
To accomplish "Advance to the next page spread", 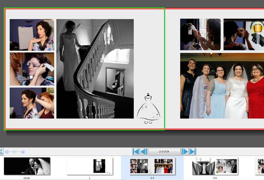I will (x=185, y=152).
